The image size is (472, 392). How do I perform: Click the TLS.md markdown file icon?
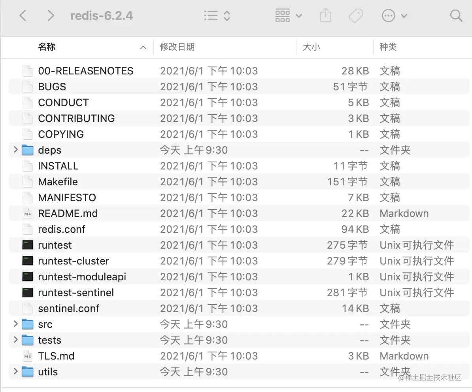tap(28, 356)
